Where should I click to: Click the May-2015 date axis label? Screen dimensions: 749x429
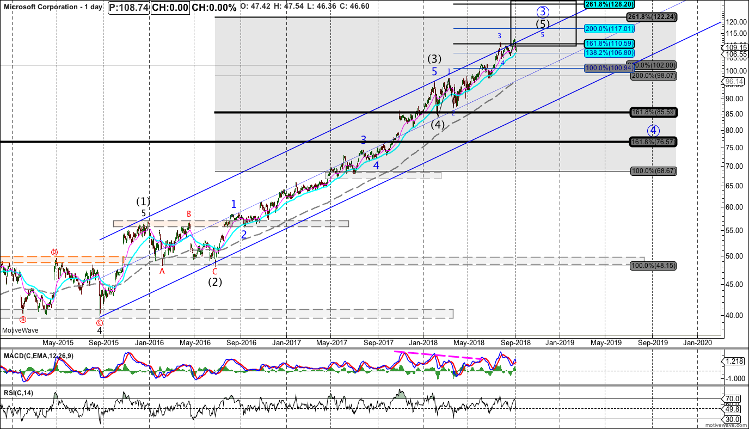(57, 342)
